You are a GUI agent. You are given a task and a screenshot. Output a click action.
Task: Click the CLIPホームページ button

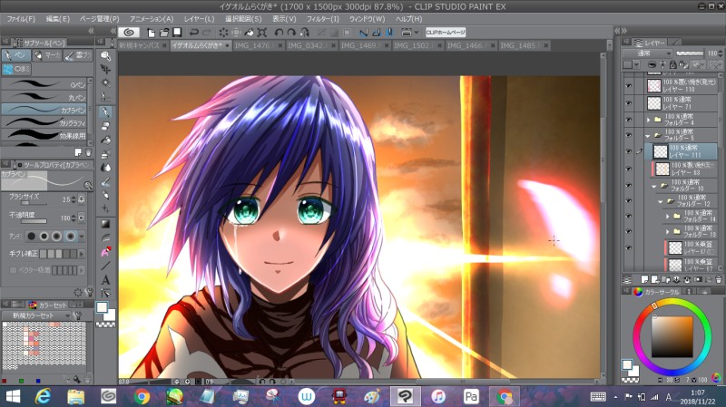click(446, 33)
